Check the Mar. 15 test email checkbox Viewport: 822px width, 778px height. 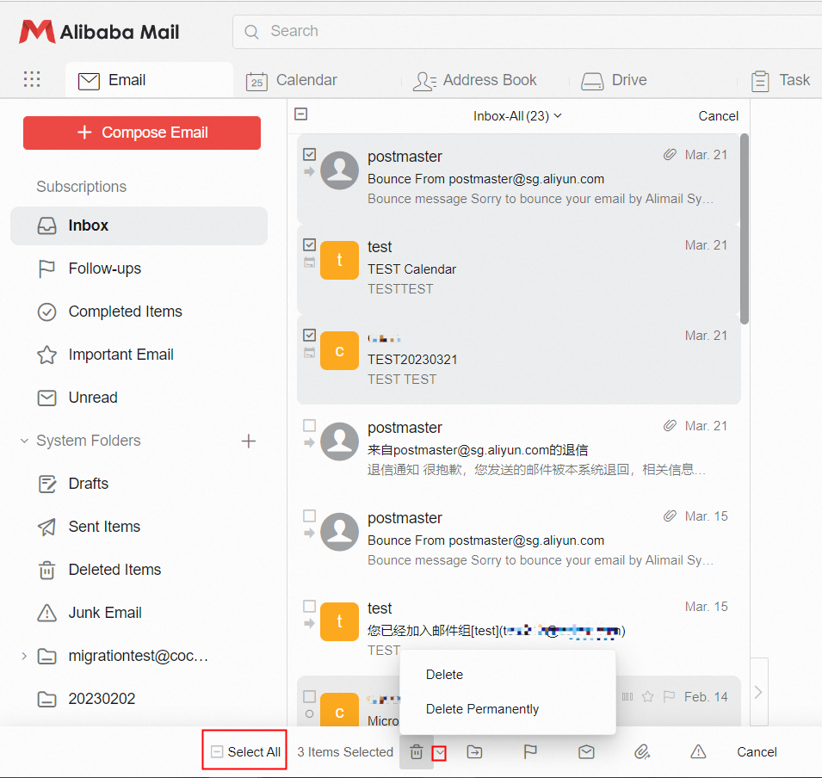point(309,606)
